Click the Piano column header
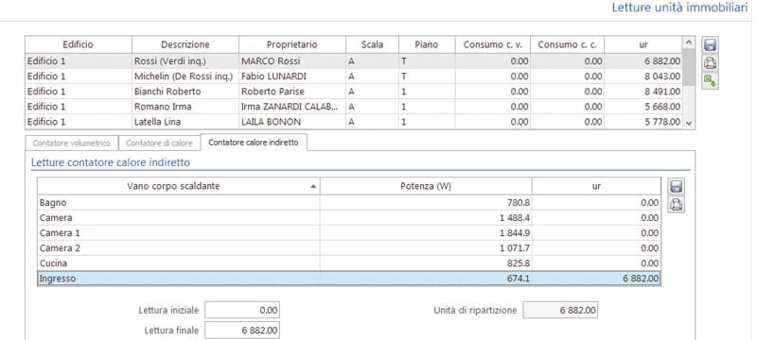757x340 pixels. [427, 44]
